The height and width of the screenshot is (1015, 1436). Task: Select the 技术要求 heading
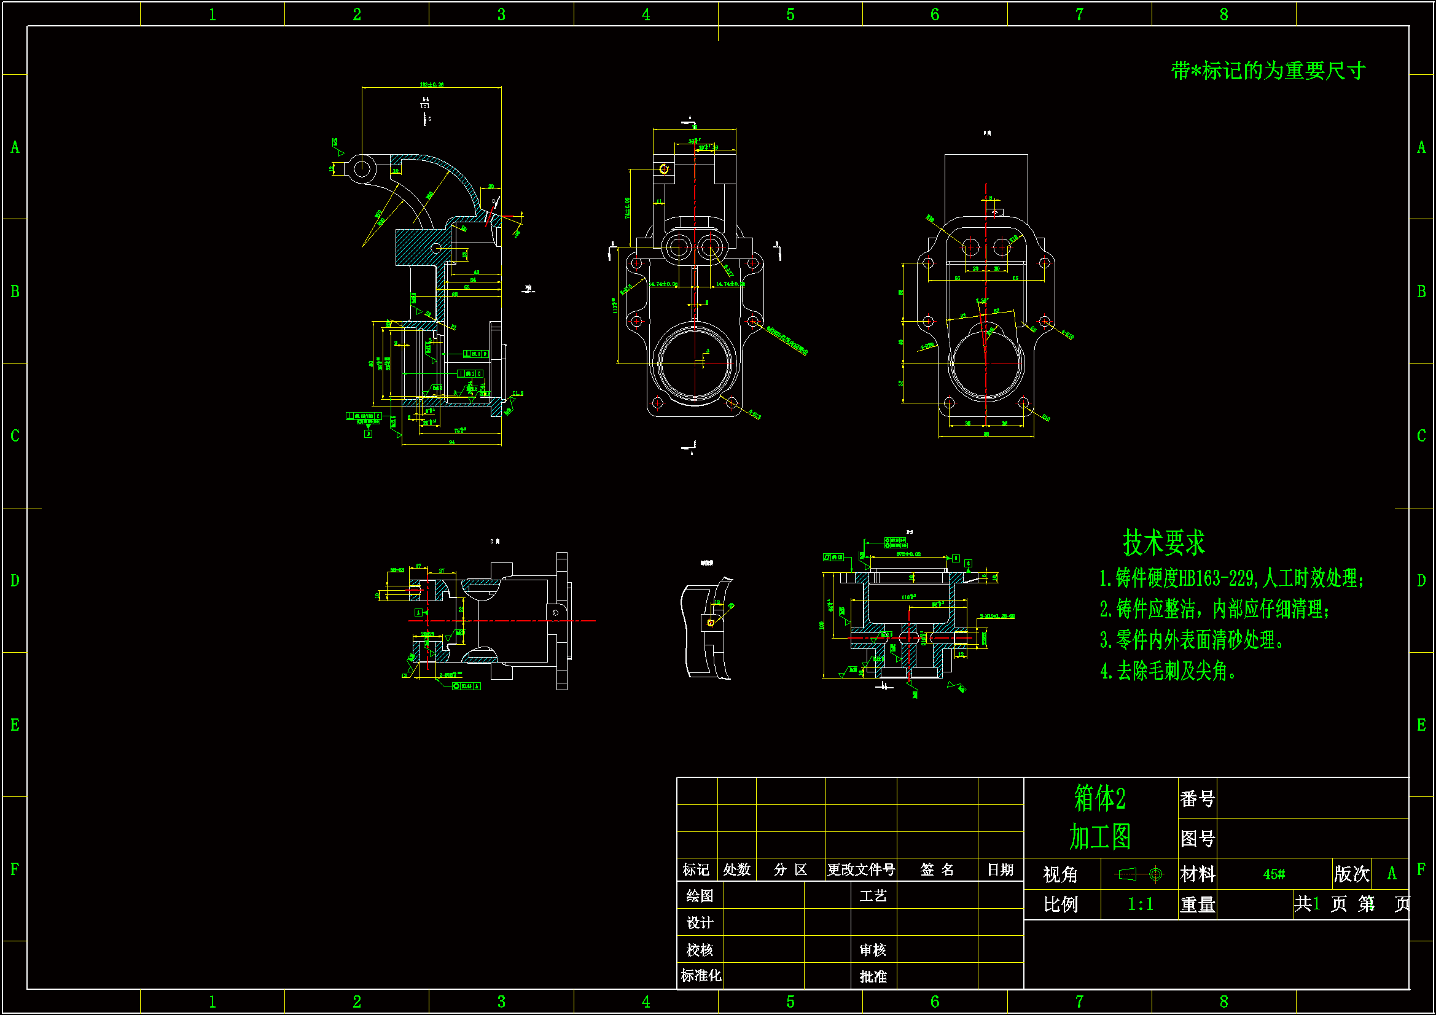[1163, 542]
